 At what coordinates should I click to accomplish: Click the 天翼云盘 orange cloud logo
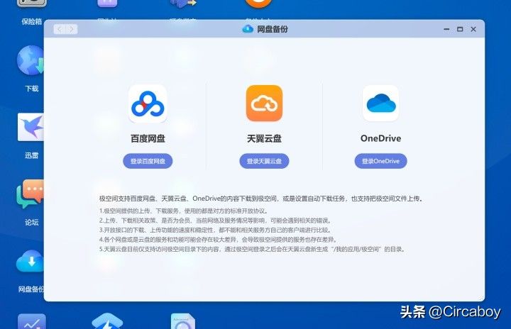264,104
